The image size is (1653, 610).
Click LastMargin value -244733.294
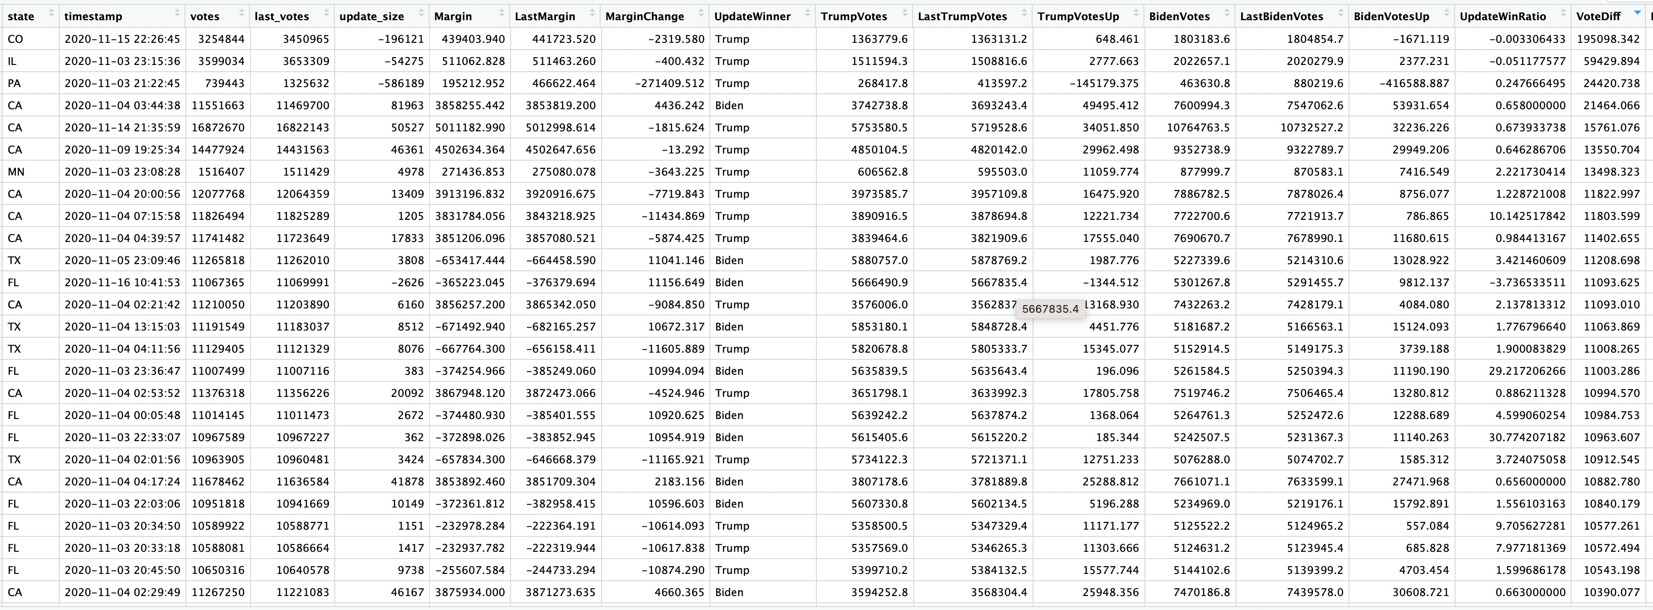click(560, 570)
